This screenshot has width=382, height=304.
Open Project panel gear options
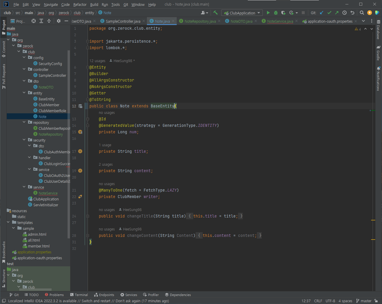click(59, 21)
